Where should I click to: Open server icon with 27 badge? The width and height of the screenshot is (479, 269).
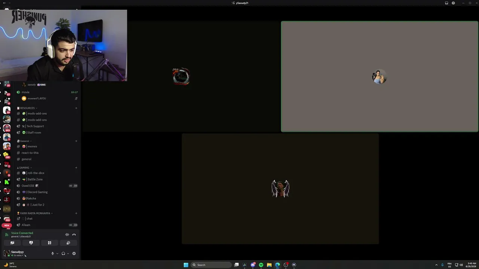coord(7,92)
